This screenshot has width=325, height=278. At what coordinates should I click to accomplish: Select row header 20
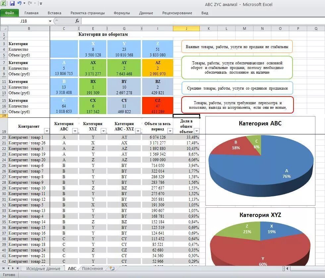(4, 137)
